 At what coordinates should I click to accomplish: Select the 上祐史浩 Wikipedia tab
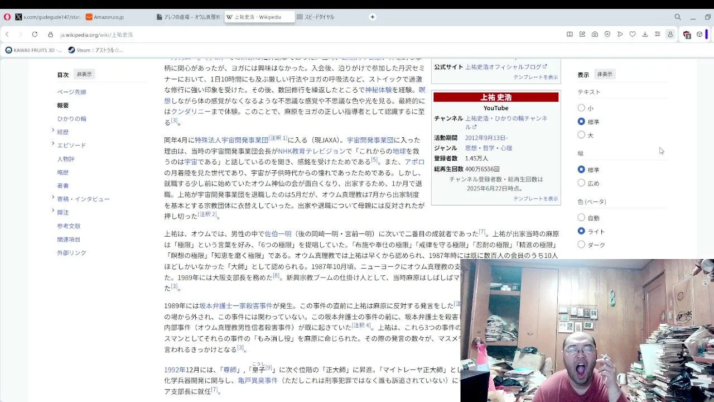pyautogui.click(x=259, y=17)
